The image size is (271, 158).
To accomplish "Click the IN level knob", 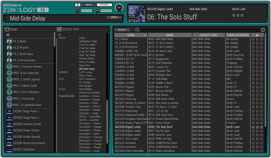I will (78, 10).
